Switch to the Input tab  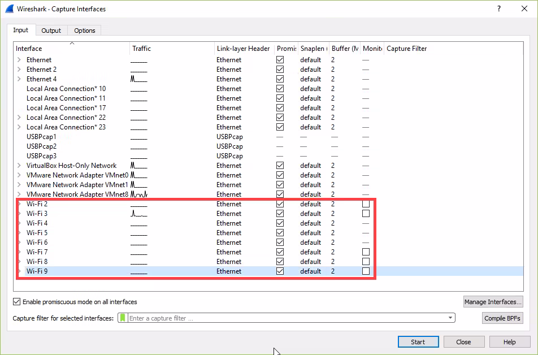(20, 30)
